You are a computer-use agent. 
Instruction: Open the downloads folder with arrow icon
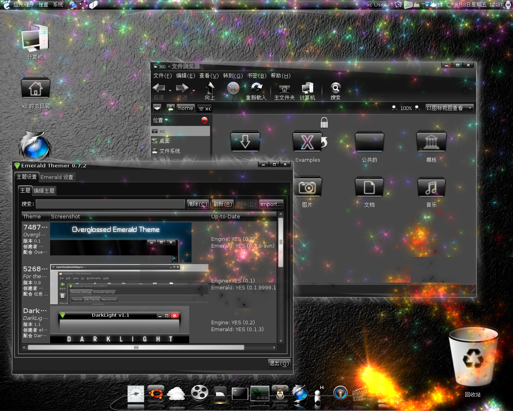click(x=245, y=142)
